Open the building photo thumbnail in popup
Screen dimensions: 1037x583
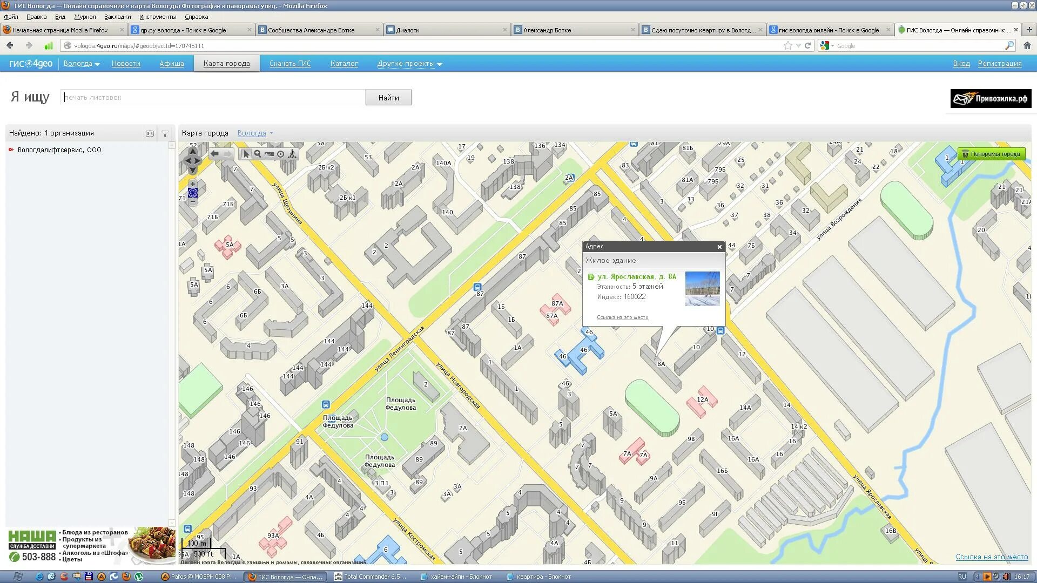[x=702, y=289]
